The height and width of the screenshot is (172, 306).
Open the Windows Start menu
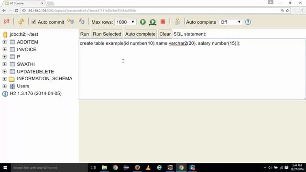pyautogui.click(x=5, y=168)
